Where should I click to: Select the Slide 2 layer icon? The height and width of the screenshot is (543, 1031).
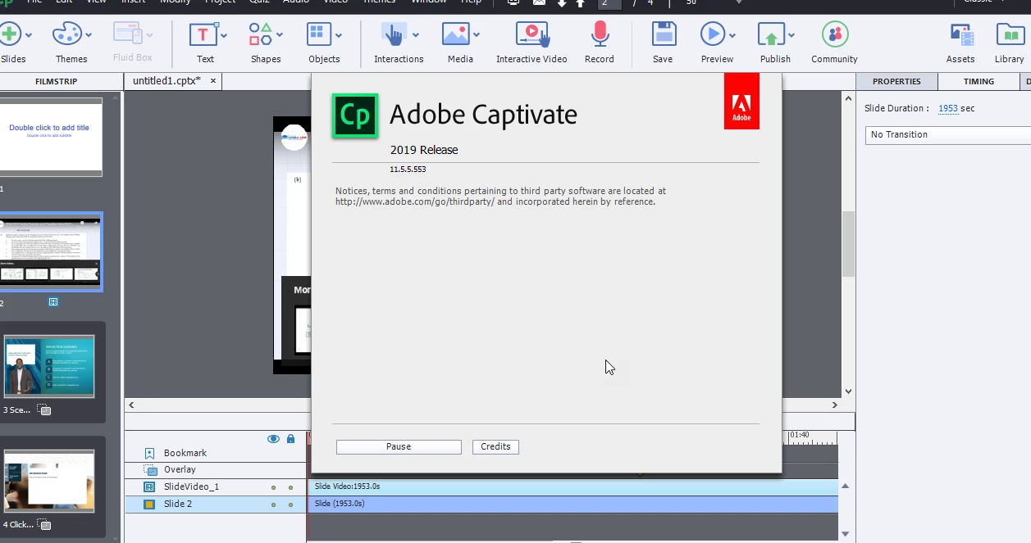point(149,504)
